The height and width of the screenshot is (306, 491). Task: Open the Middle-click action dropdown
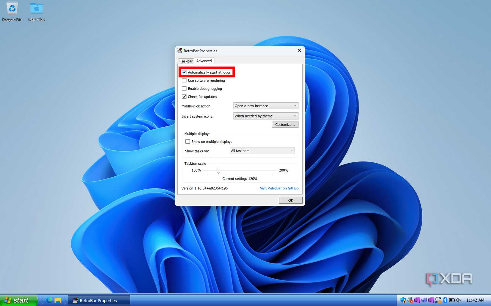click(265, 106)
